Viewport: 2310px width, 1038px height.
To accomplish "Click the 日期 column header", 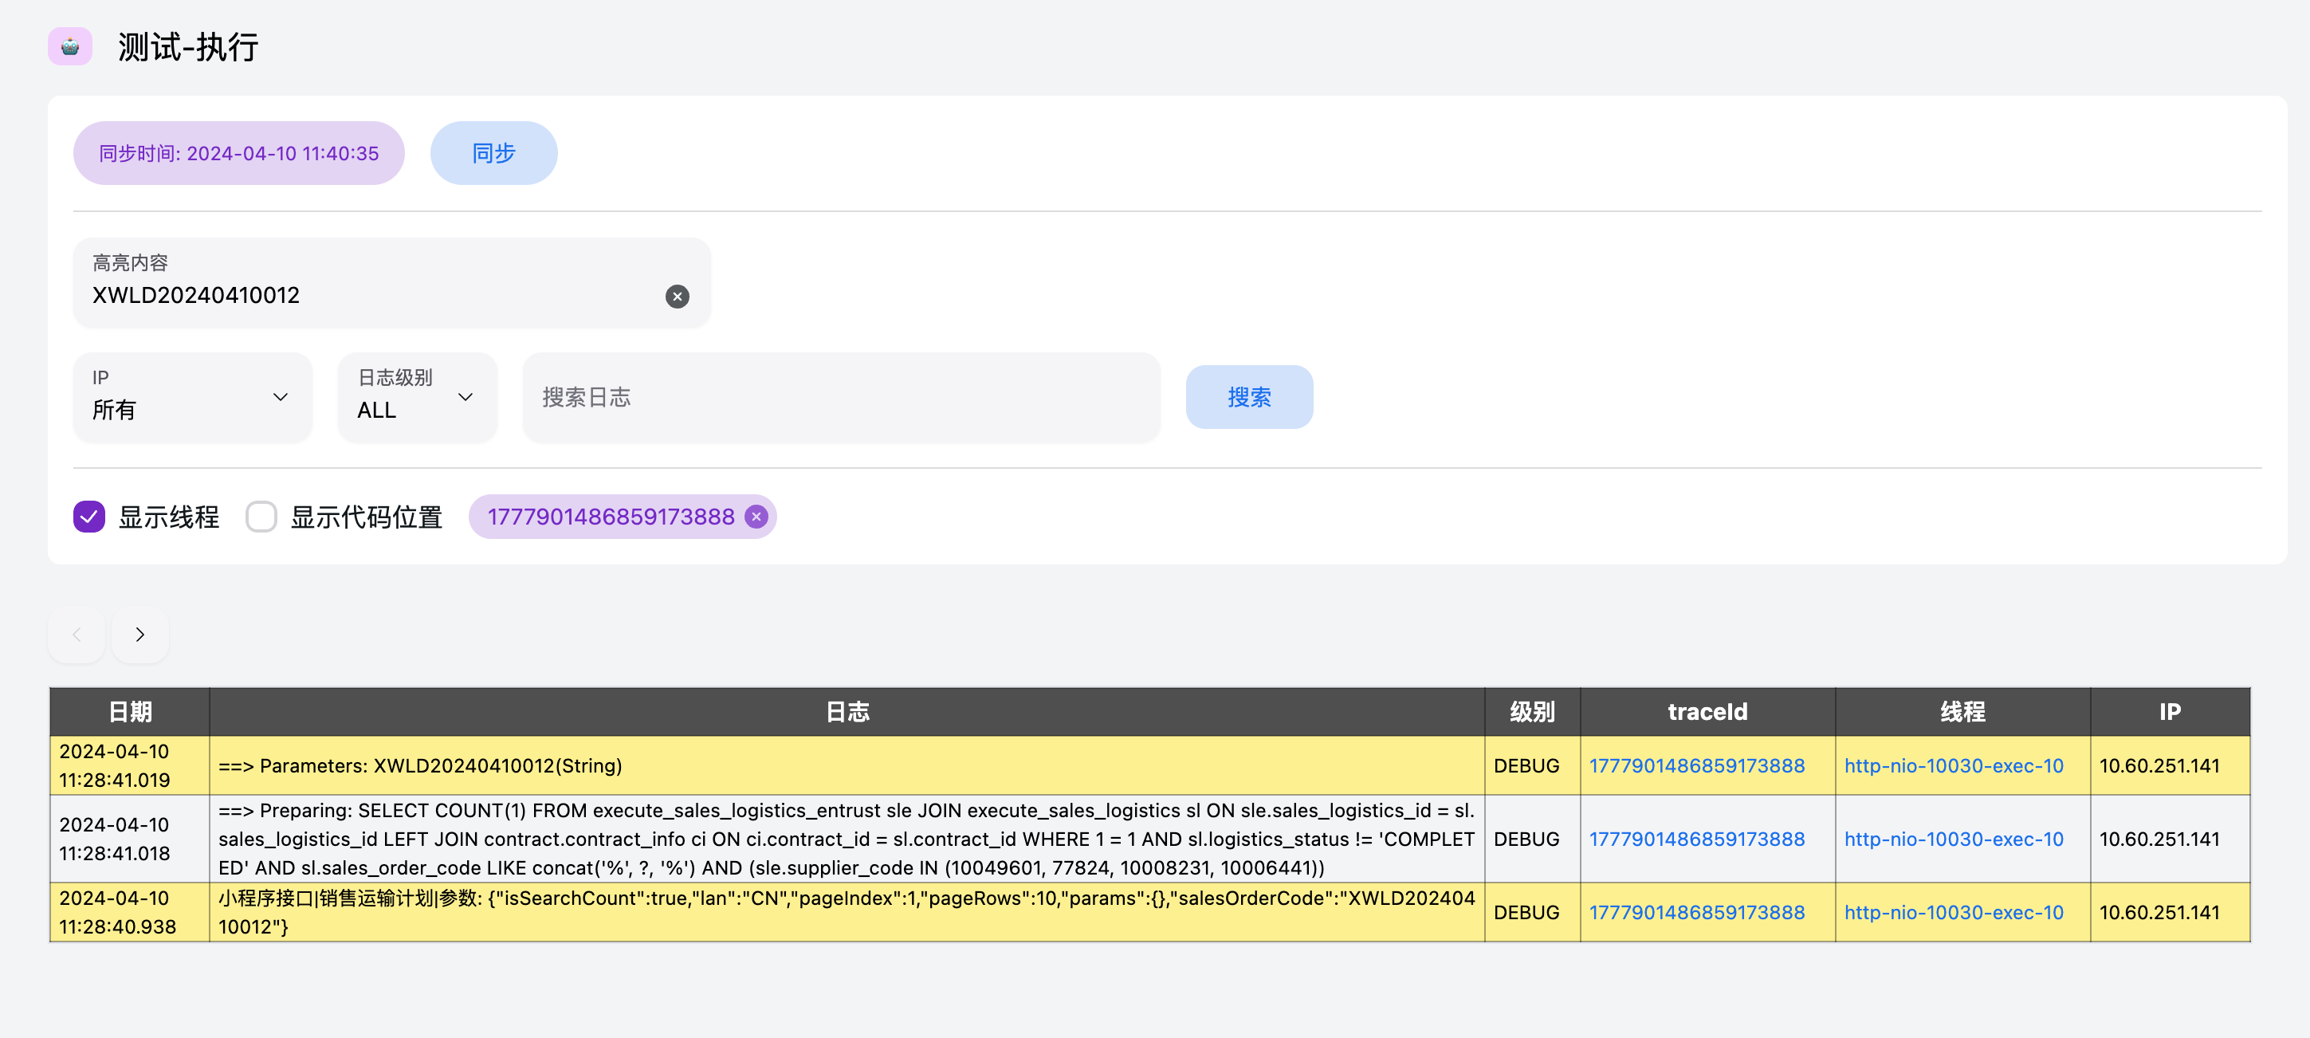I will [130, 711].
